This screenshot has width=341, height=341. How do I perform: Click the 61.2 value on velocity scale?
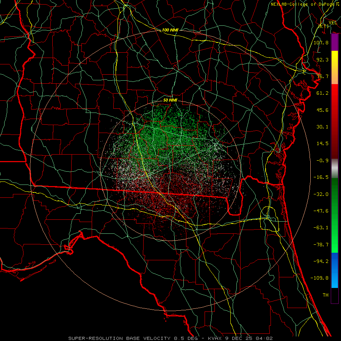(x=322, y=93)
